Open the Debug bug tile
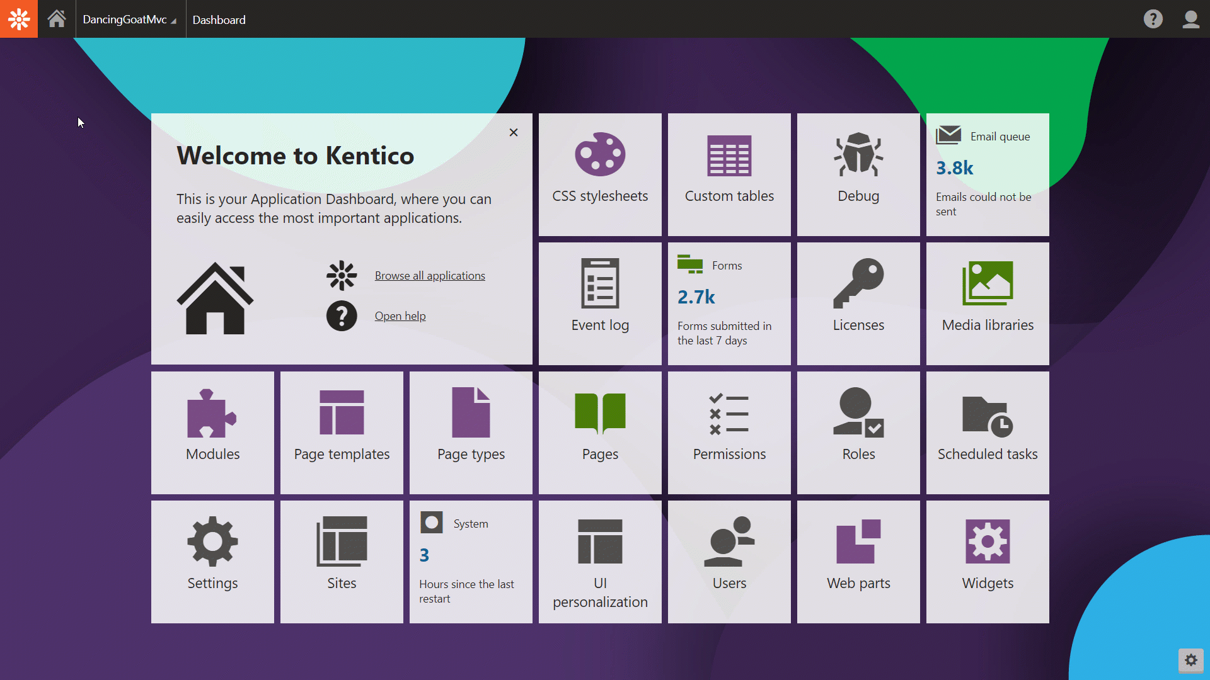 pyautogui.click(x=858, y=174)
